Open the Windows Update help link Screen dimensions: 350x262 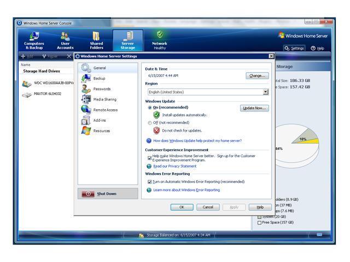(x=197, y=141)
